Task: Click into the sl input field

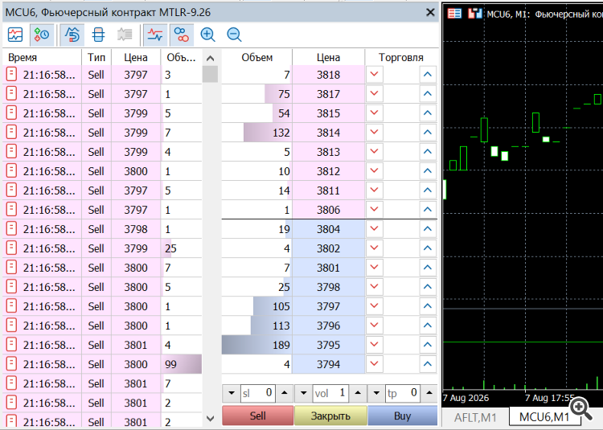Action: coord(257,393)
